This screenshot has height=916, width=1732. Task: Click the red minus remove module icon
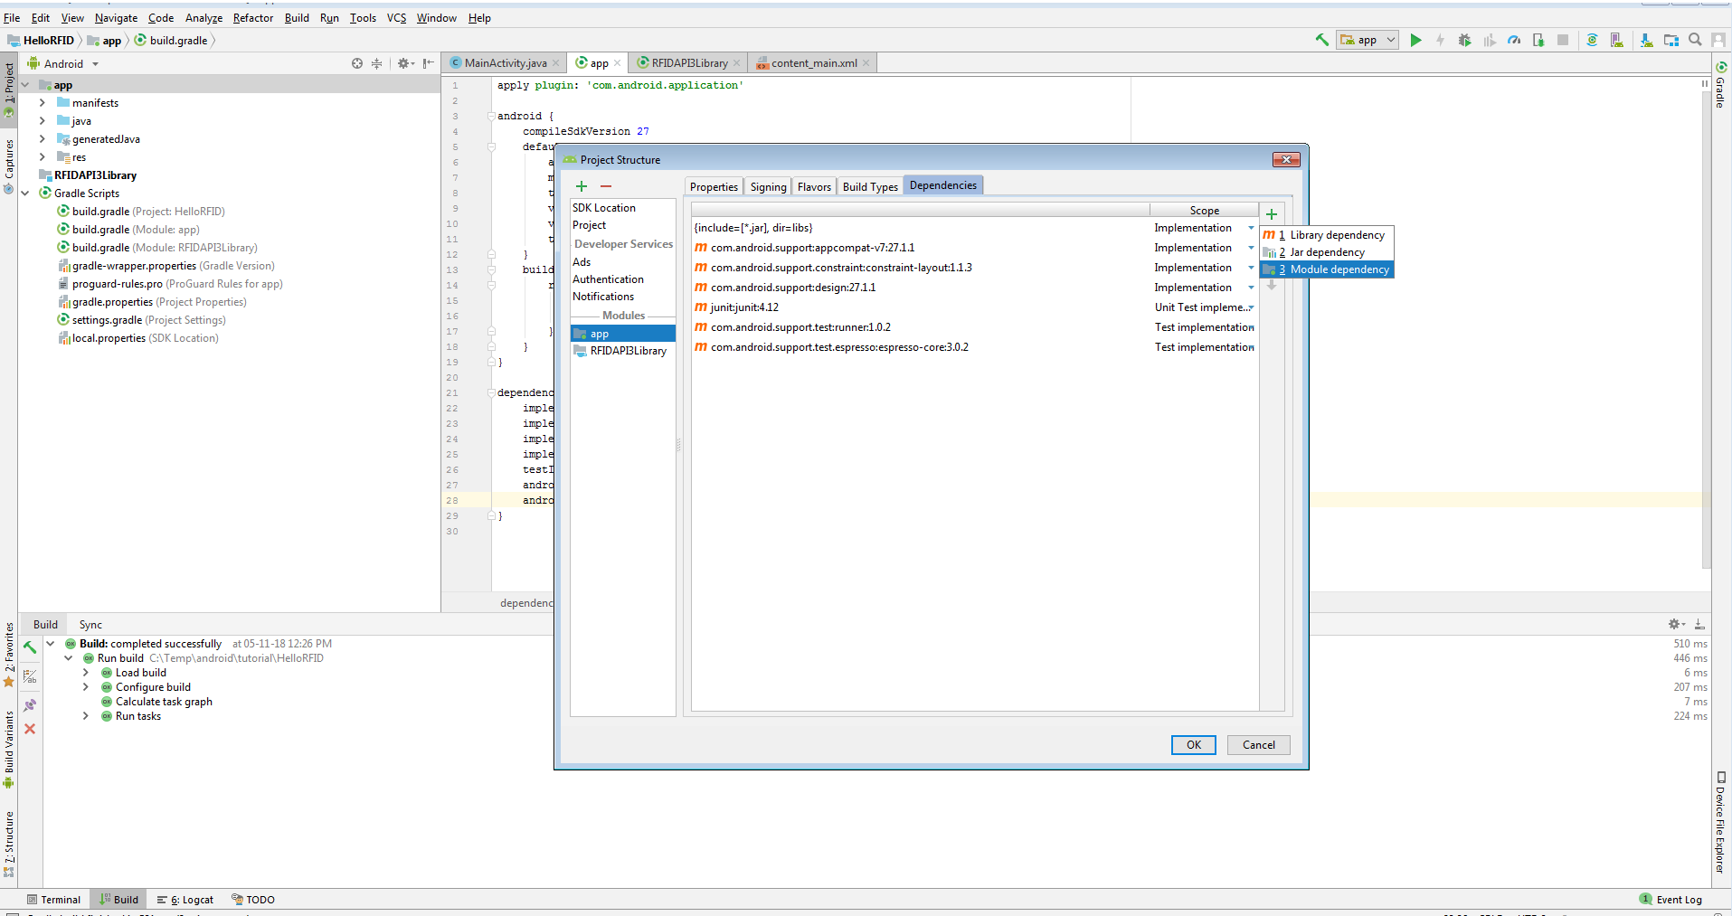pyautogui.click(x=606, y=186)
